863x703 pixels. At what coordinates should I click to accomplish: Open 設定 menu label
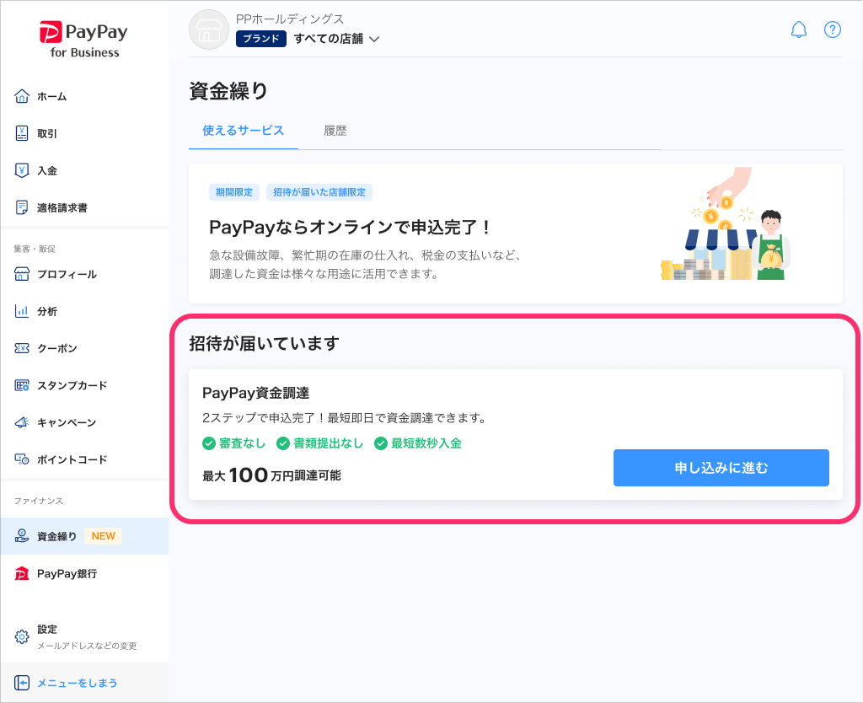click(x=47, y=629)
